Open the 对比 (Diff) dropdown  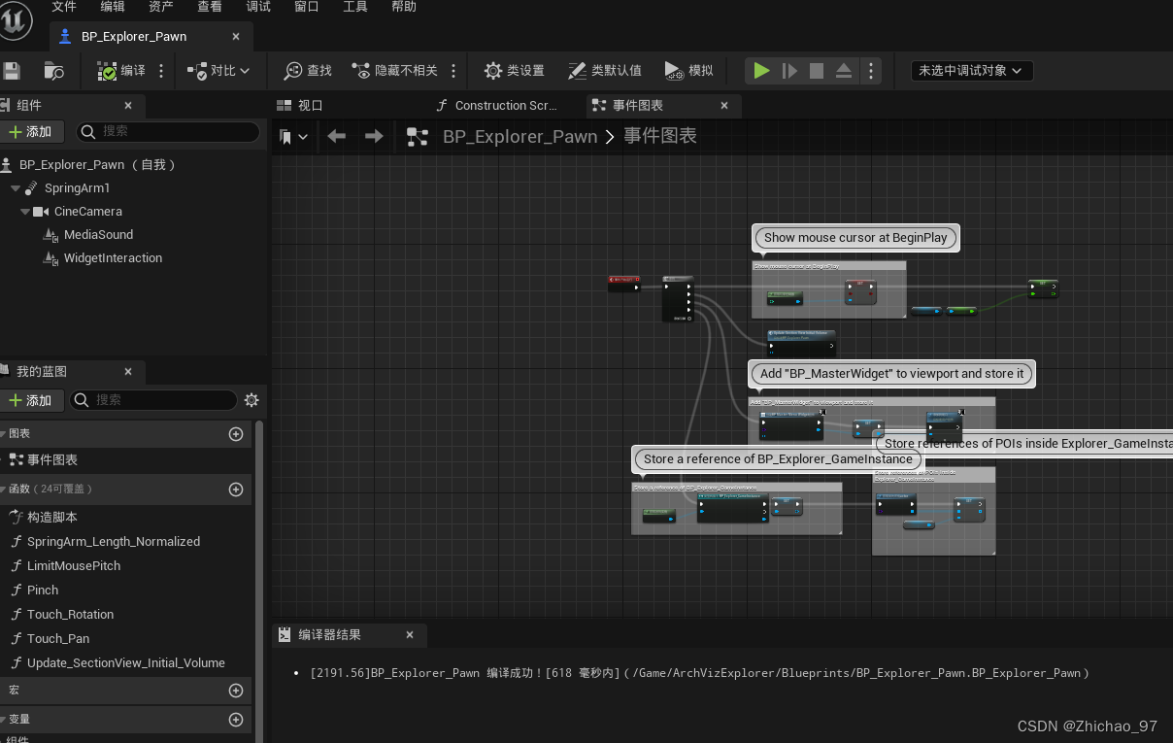219,70
